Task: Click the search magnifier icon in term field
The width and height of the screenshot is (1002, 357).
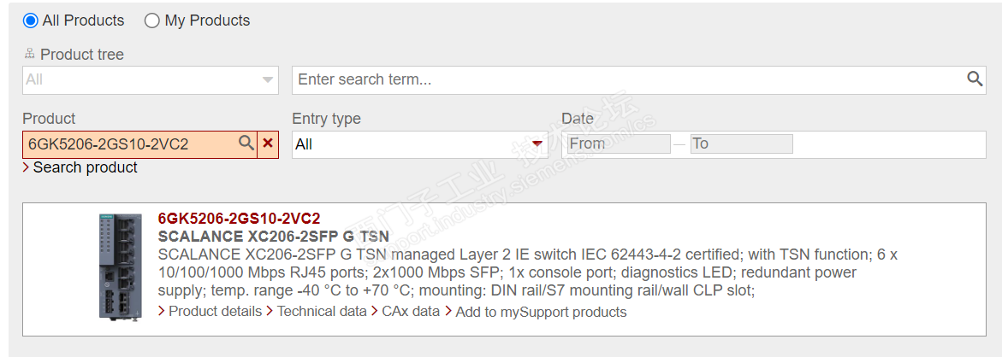Action: [975, 79]
